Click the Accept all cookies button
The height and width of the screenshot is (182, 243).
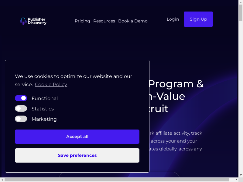pyautogui.click(x=77, y=136)
